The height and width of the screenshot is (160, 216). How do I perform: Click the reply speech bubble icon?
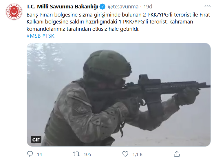click(30, 154)
